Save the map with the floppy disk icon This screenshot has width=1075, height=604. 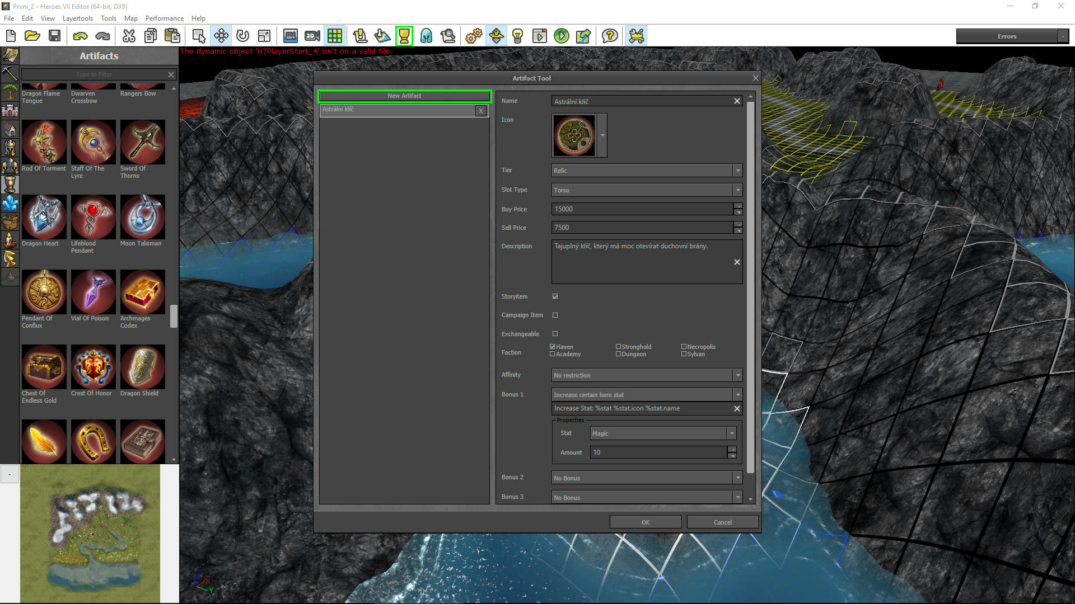tap(54, 36)
